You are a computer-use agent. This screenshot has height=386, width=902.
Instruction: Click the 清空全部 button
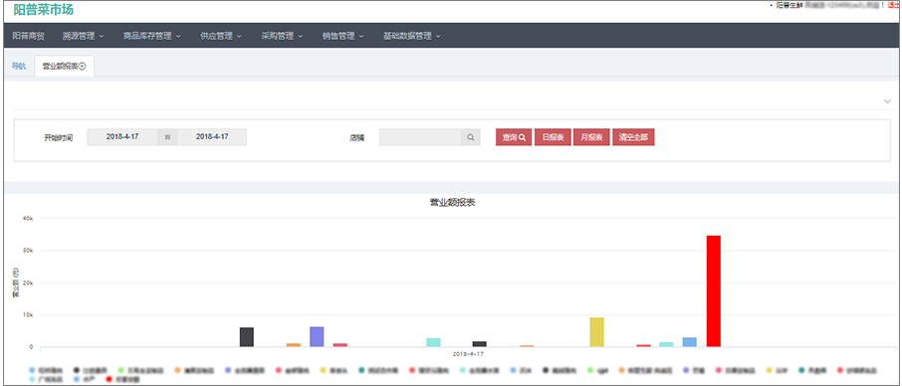pos(633,137)
